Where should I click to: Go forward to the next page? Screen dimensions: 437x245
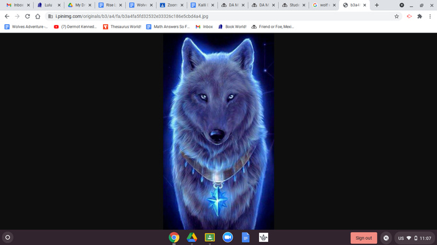tap(17, 17)
